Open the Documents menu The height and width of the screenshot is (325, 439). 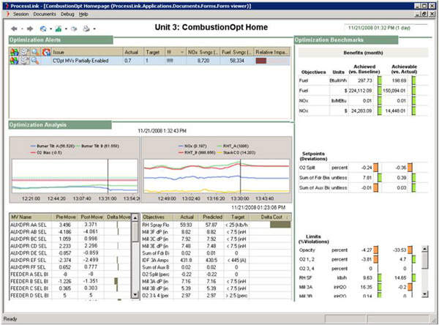[x=45, y=14]
